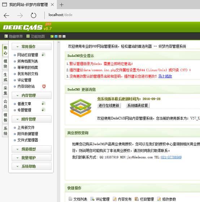Screen dimensions: 200x202
Task: Click add icon beside 普通文章
Action: pos(43,103)
